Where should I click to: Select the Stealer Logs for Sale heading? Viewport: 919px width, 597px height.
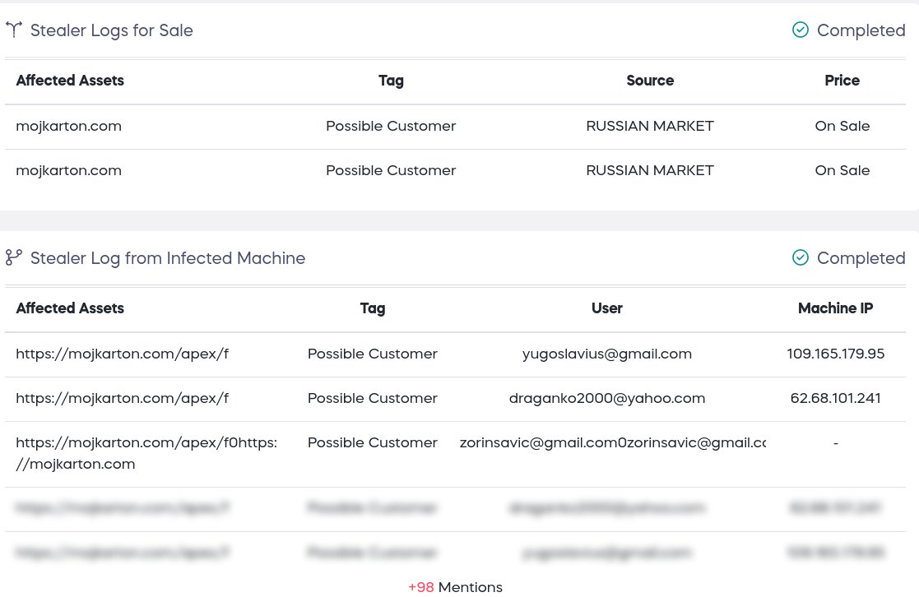(x=111, y=30)
